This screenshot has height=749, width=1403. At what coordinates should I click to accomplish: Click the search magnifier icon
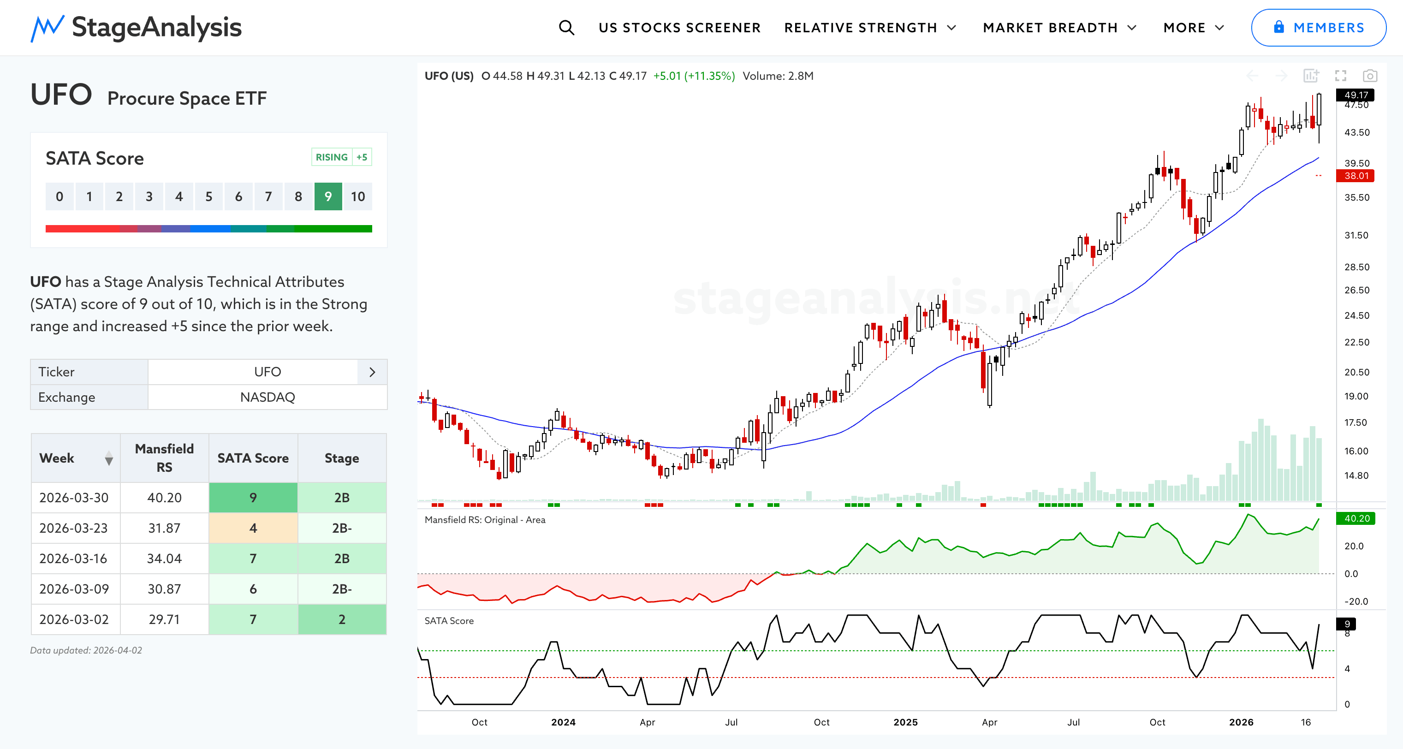tap(566, 28)
